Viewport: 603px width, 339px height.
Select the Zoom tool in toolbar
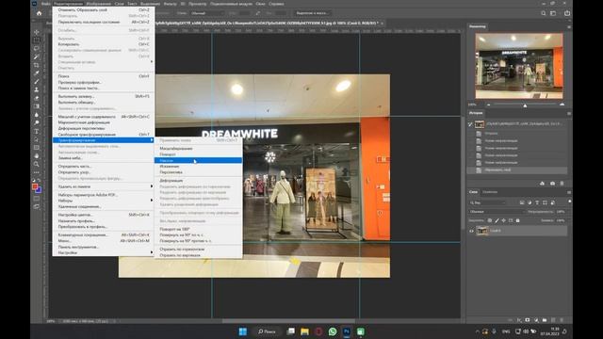[37, 164]
